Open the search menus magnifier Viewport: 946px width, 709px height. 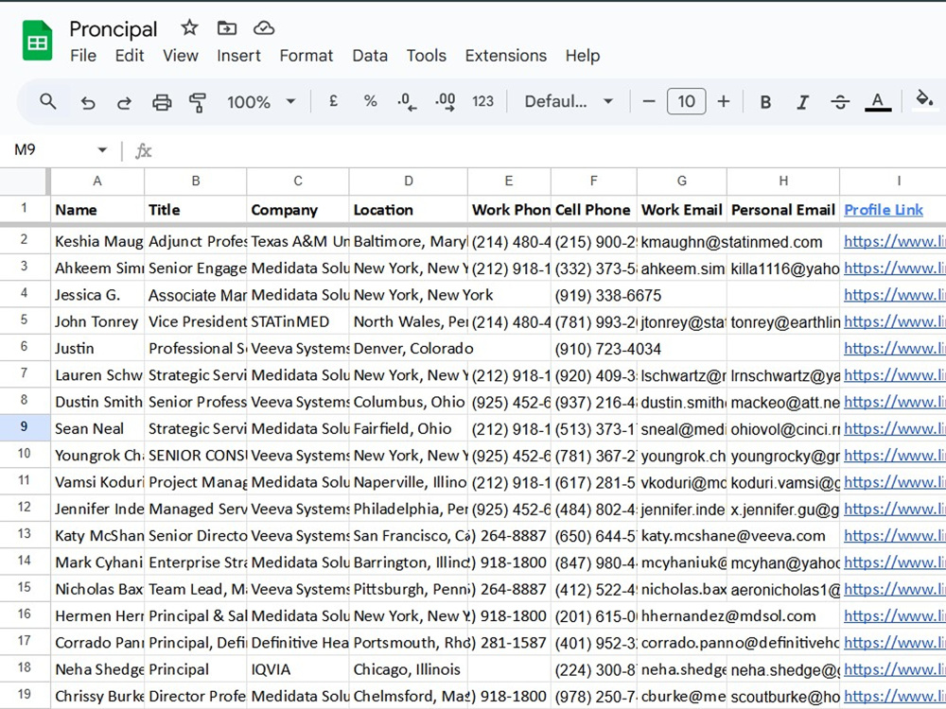[47, 101]
